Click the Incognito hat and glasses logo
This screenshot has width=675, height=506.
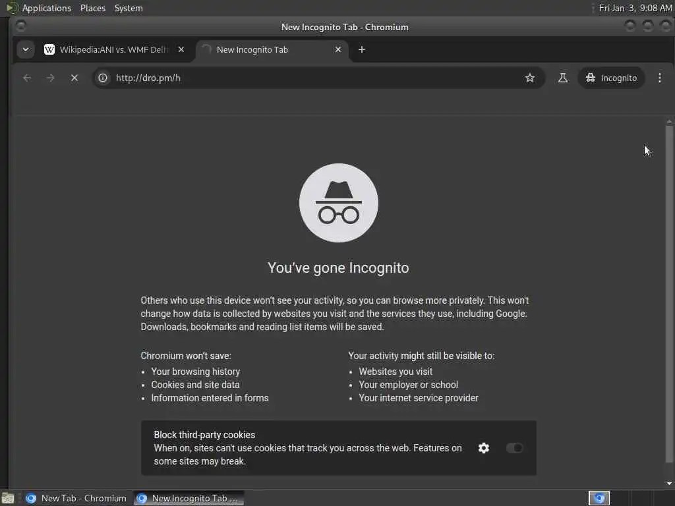(x=338, y=203)
